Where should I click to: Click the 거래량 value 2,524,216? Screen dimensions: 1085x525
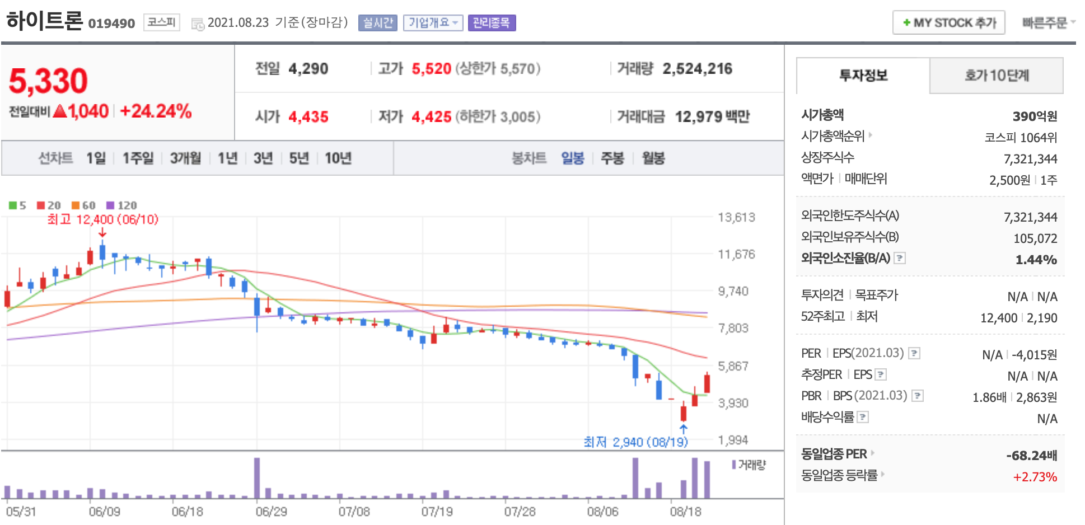[x=697, y=69]
